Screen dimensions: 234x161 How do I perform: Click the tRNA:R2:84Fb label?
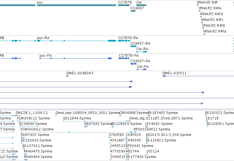pyautogui.click(x=214, y=26)
